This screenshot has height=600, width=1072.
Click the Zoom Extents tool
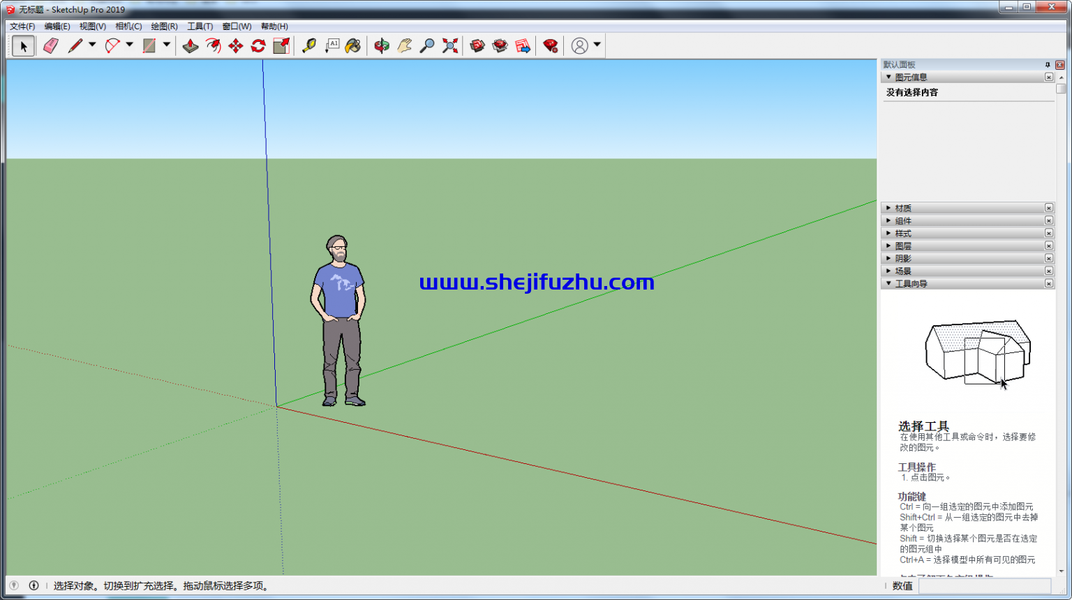[450, 46]
